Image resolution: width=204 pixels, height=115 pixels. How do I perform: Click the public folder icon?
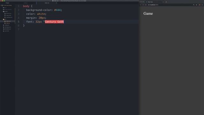coord(4,11)
